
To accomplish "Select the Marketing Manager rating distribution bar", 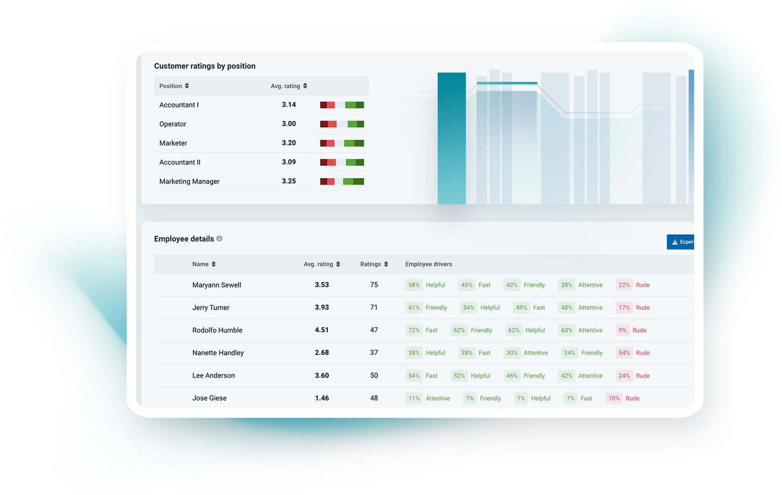I will [342, 181].
